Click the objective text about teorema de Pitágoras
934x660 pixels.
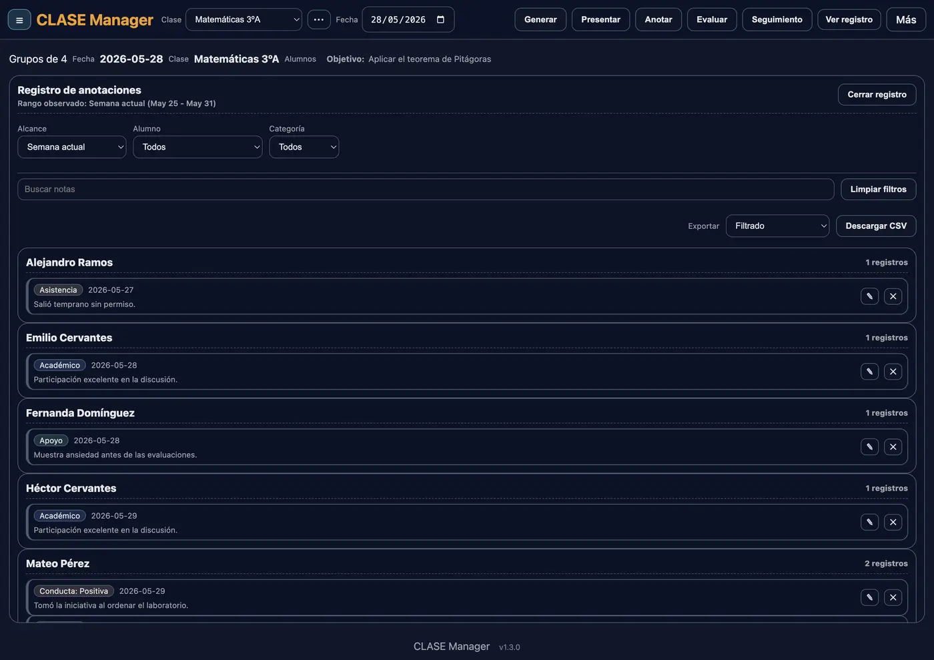click(430, 59)
